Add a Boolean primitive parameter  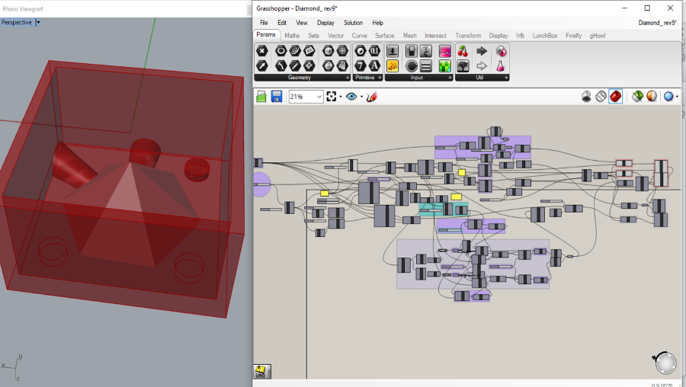[x=360, y=51]
